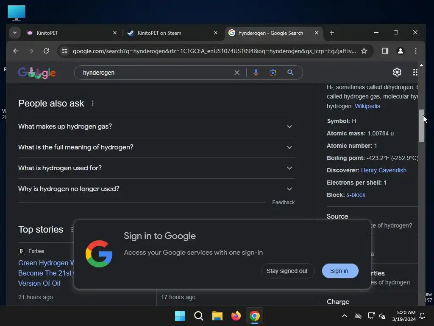
Task: Open the s-block link
Action: coord(356,195)
